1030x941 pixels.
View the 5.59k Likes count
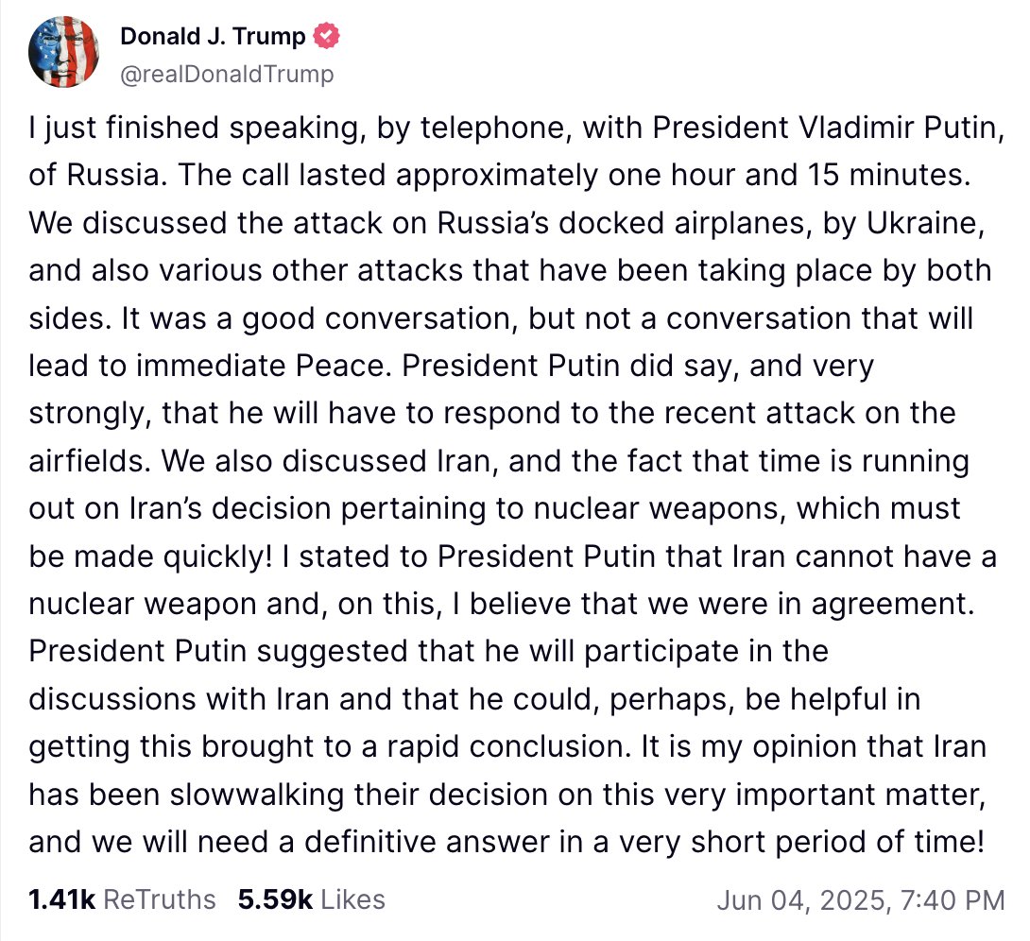[275, 898]
